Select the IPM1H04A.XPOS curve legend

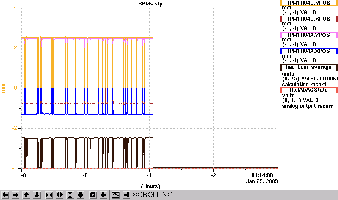coord(309,51)
